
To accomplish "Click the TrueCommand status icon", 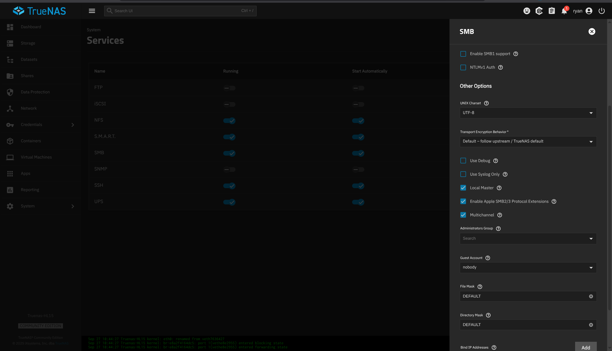I will coord(539,11).
